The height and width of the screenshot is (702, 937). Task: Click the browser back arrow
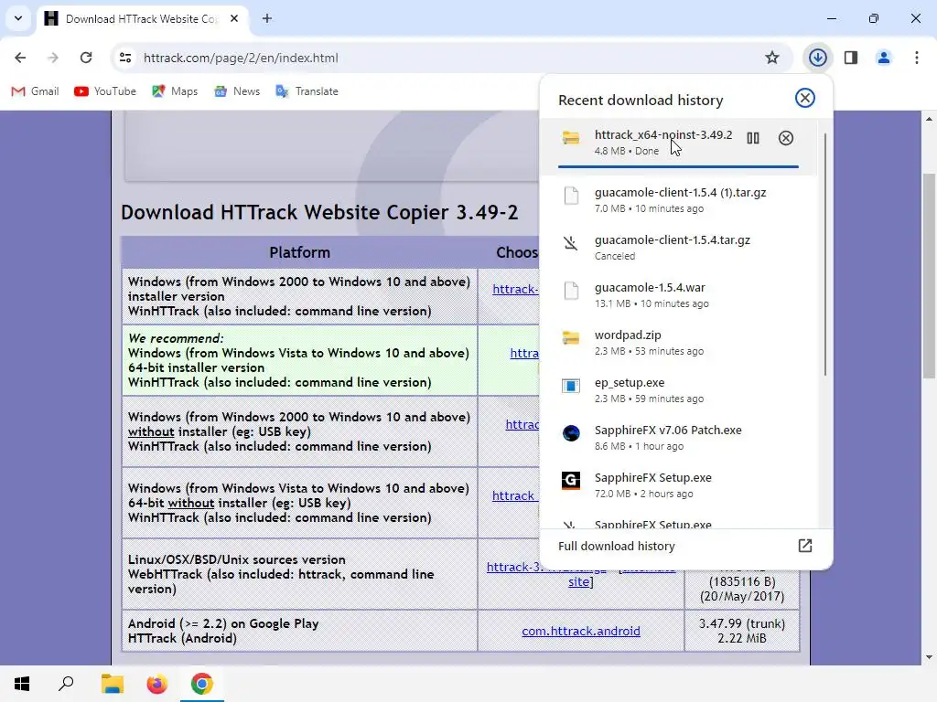point(20,58)
